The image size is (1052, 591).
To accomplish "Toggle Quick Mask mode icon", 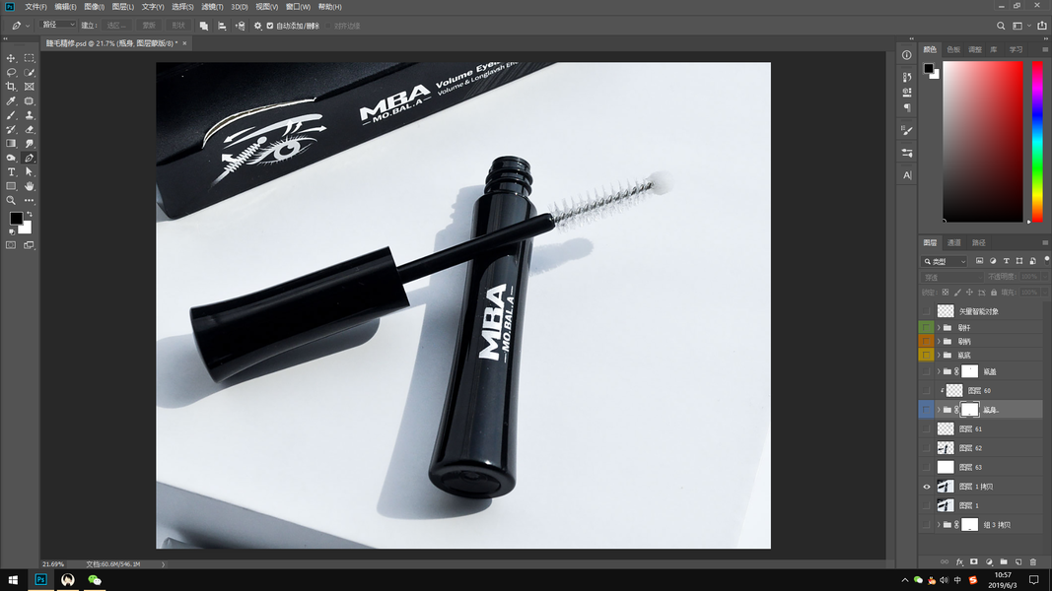I will pos(11,245).
